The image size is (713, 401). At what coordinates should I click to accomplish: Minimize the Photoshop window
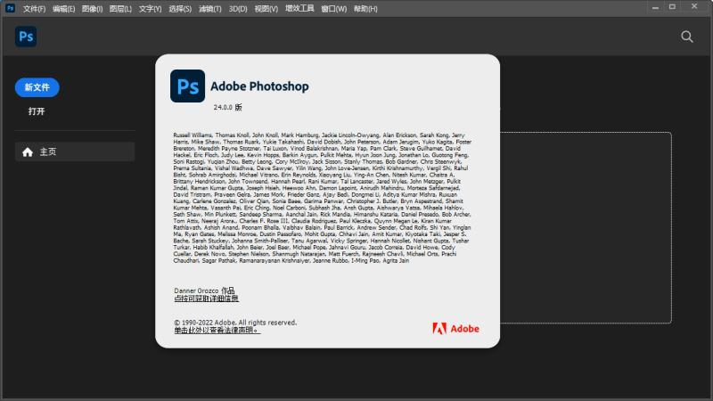[x=655, y=7]
